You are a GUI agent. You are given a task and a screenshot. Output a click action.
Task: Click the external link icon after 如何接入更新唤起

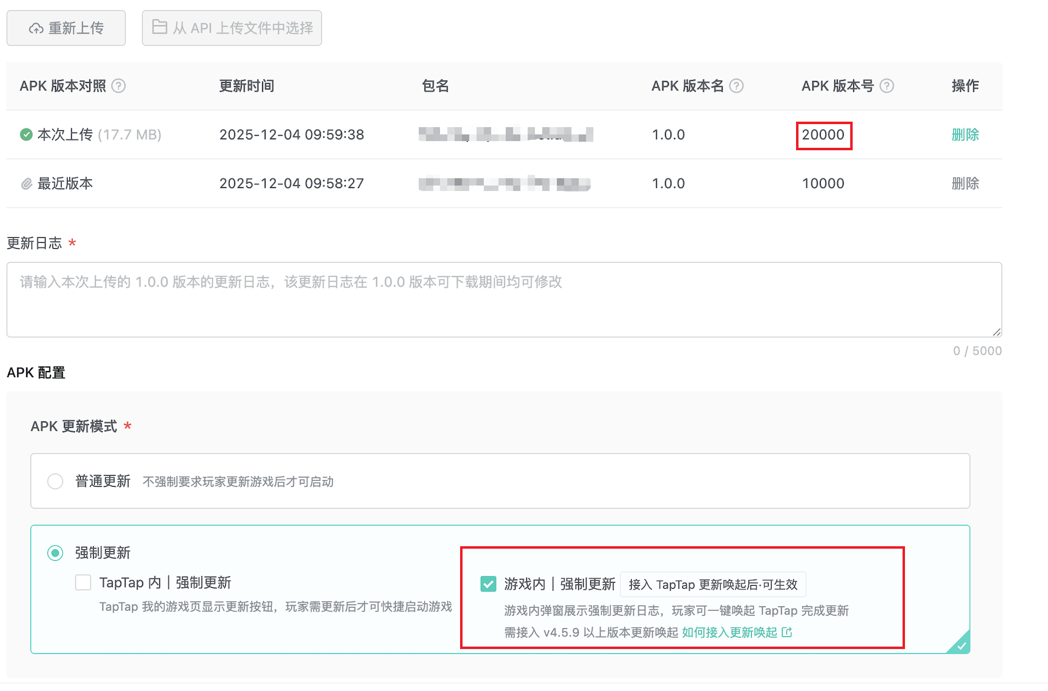coord(788,632)
